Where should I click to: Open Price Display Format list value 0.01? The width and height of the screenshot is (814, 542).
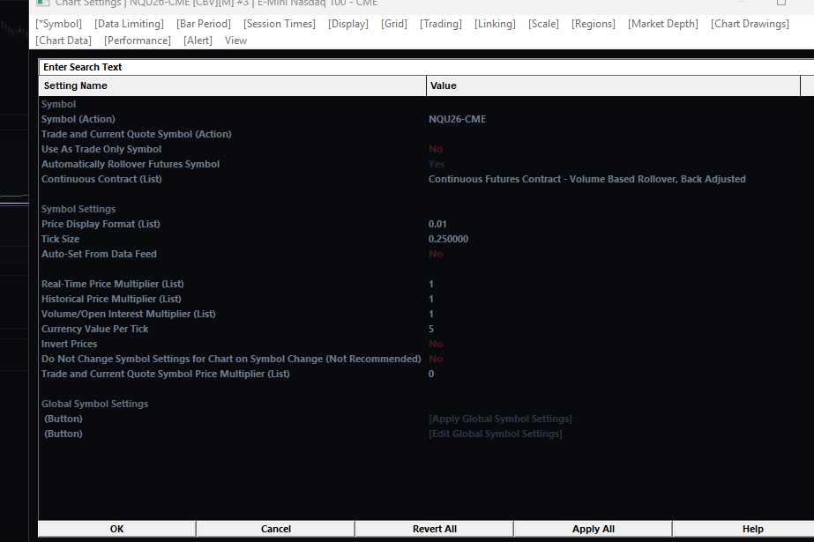pyautogui.click(x=437, y=224)
